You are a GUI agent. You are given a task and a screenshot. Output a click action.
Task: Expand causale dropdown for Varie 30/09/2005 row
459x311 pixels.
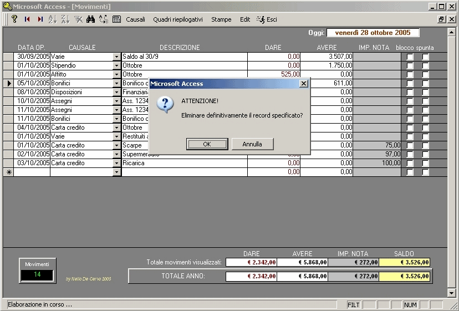tap(116, 57)
